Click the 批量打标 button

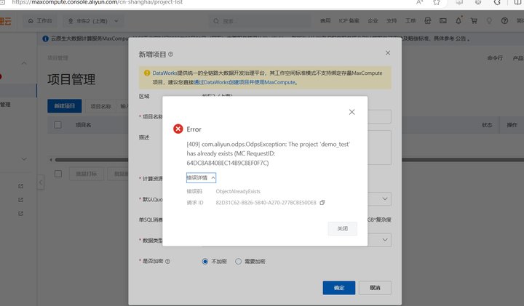point(86,174)
